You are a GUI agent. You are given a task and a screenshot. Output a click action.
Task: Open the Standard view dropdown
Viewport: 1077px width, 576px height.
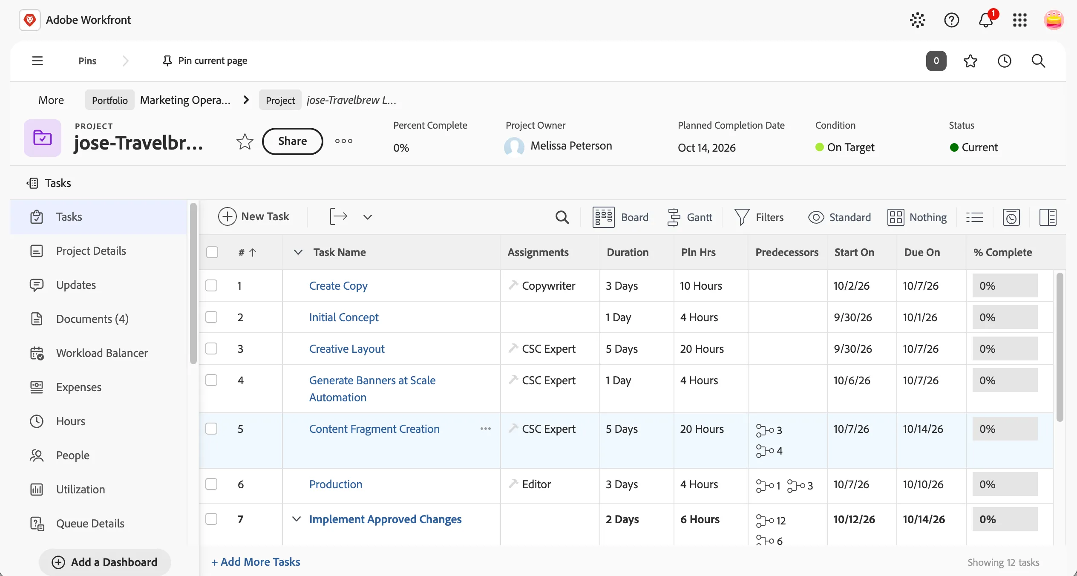(839, 217)
